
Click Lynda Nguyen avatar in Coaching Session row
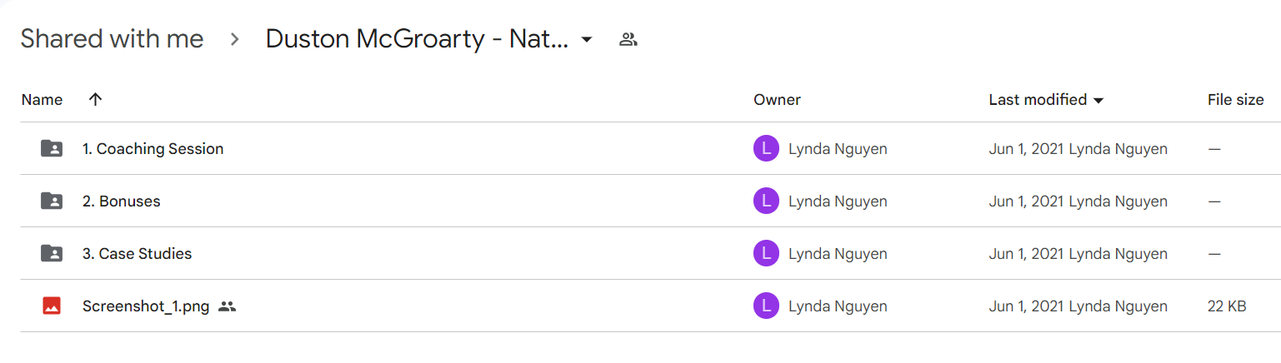(766, 149)
